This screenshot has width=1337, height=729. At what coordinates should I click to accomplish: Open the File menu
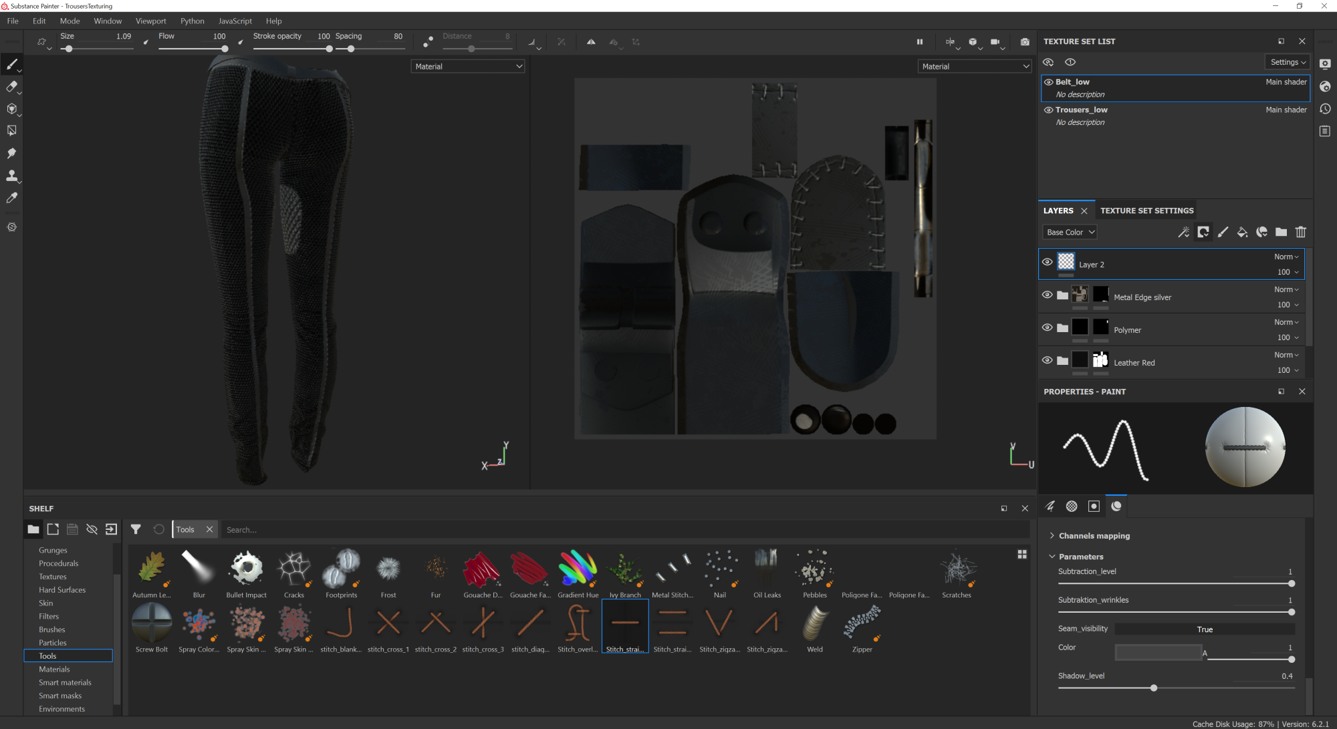(x=13, y=21)
